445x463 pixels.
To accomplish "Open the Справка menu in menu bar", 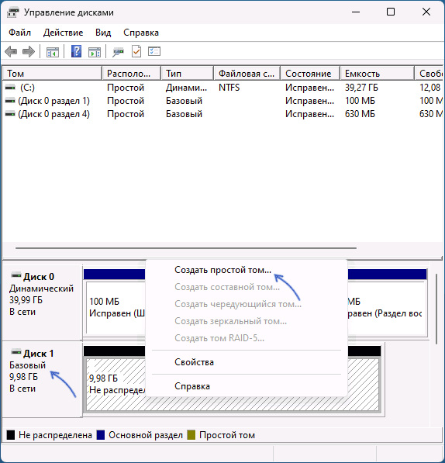I will (x=141, y=33).
